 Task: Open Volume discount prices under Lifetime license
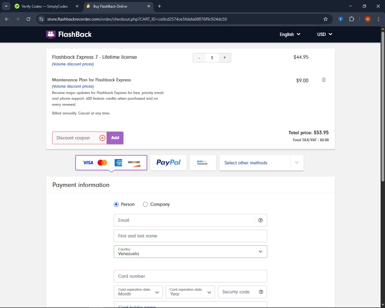(73, 64)
